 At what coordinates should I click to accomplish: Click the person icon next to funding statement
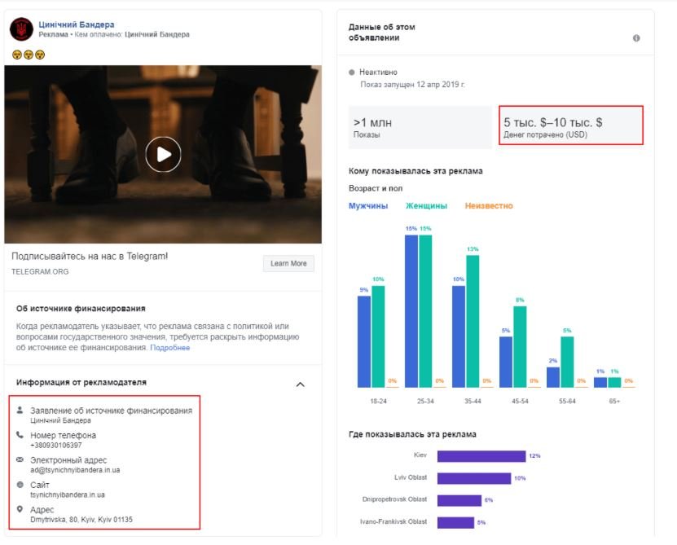(x=20, y=411)
